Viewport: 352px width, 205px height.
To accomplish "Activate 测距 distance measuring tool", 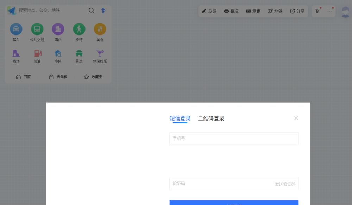I will click(x=253, y=11).
